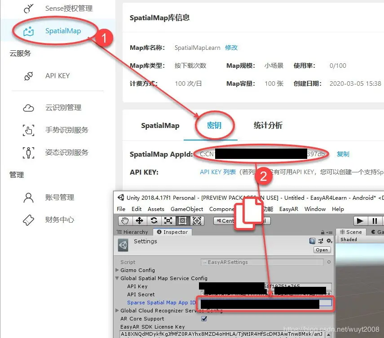Click 修改 link next to map name

click(231, 48)
